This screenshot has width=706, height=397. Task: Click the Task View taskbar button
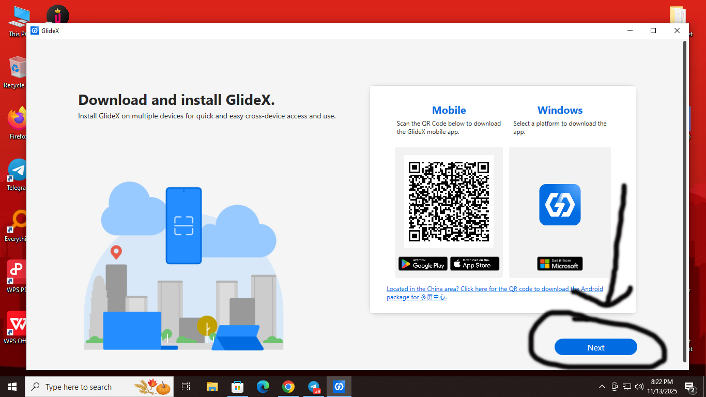[186, 387]
